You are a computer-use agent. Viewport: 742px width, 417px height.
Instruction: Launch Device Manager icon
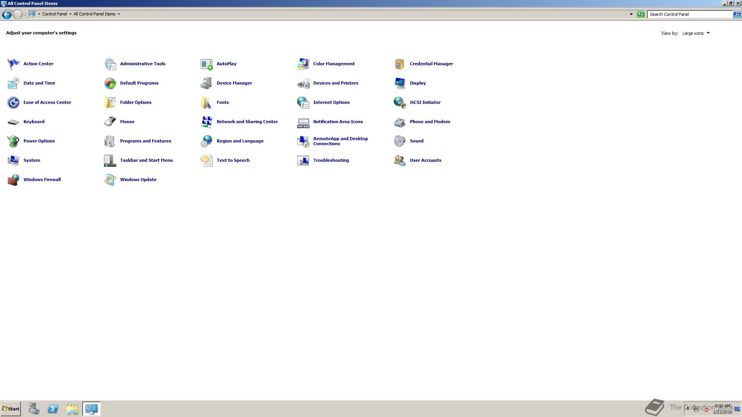207,83
